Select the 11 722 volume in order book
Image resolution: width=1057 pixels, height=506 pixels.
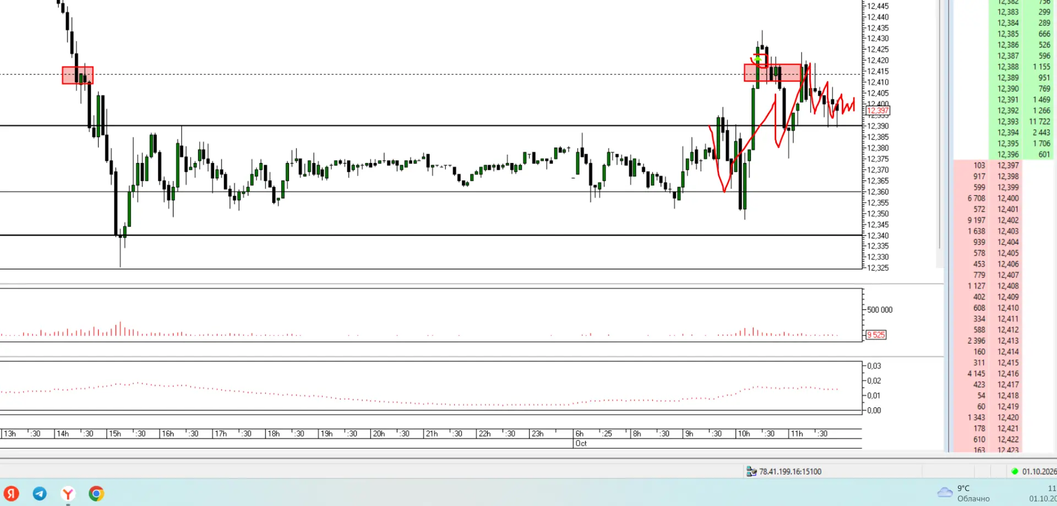(1039, 122)
